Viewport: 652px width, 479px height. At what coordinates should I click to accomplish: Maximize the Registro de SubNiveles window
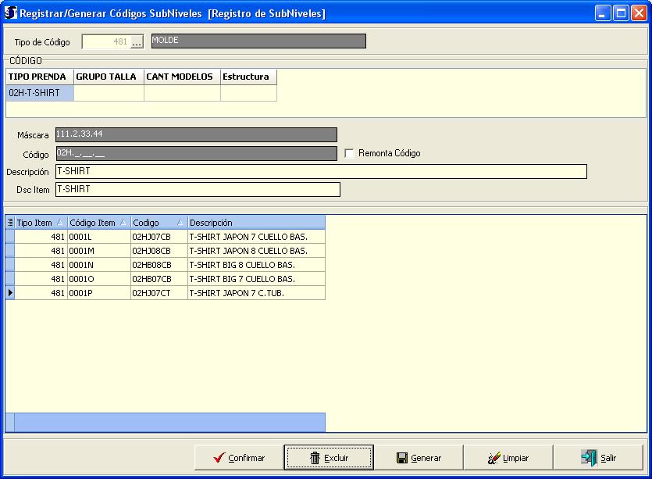(x=621, y=13)
